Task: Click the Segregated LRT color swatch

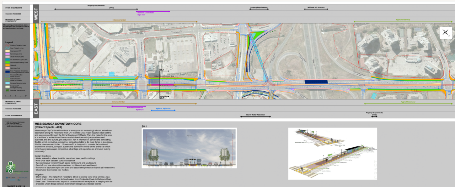Action: tap(7, 51)
